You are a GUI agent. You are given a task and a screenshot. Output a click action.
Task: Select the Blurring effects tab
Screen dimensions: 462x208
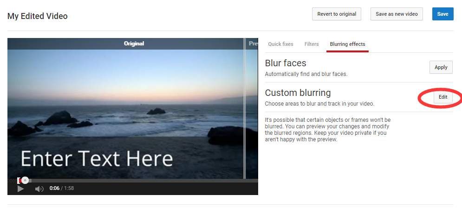[x=347, y=44]
